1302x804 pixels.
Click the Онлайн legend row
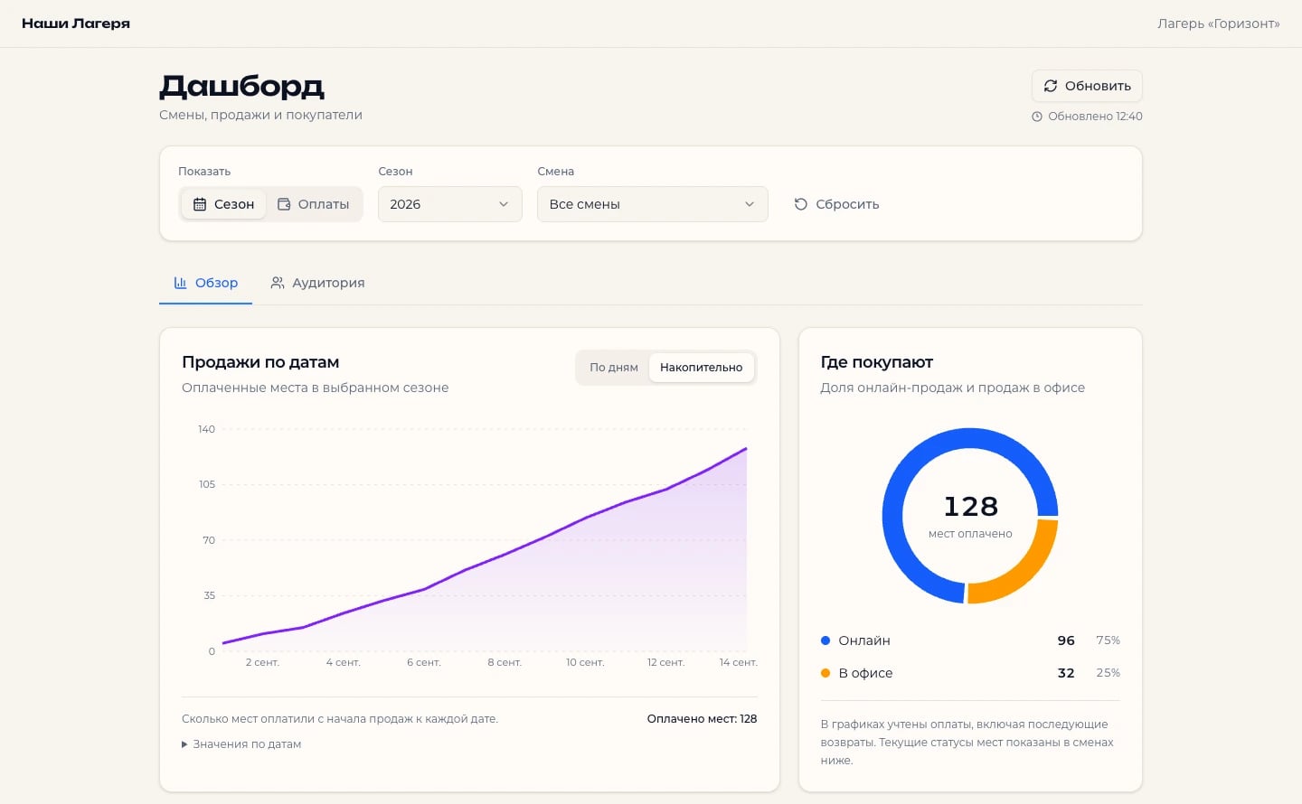coord(970,640)
